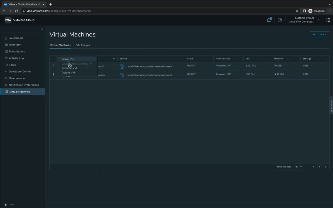Viewport: 333px width, 208px height.
Task: Click the Developer Center code icon
Action: (6, 72)
